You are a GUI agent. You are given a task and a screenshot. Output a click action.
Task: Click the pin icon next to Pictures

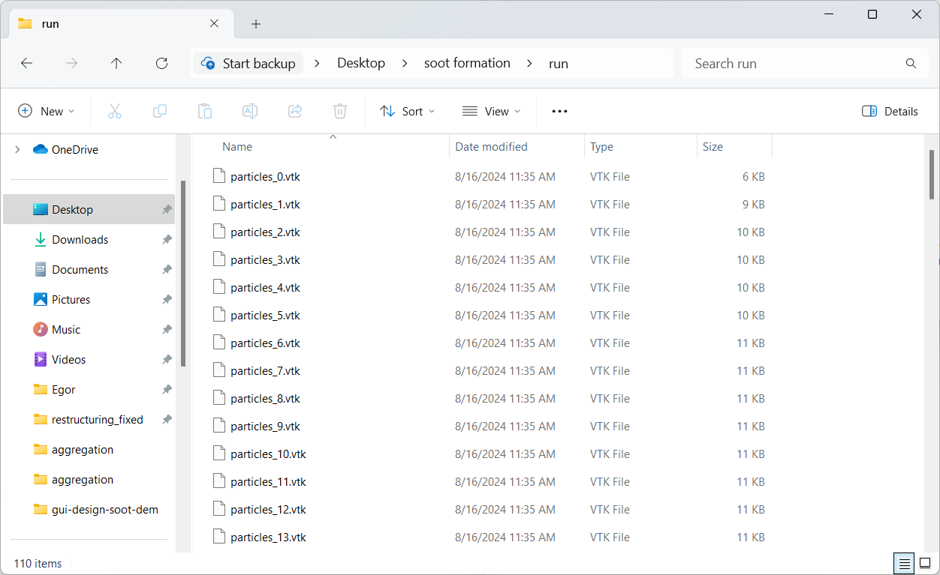(x=167, y=300)
